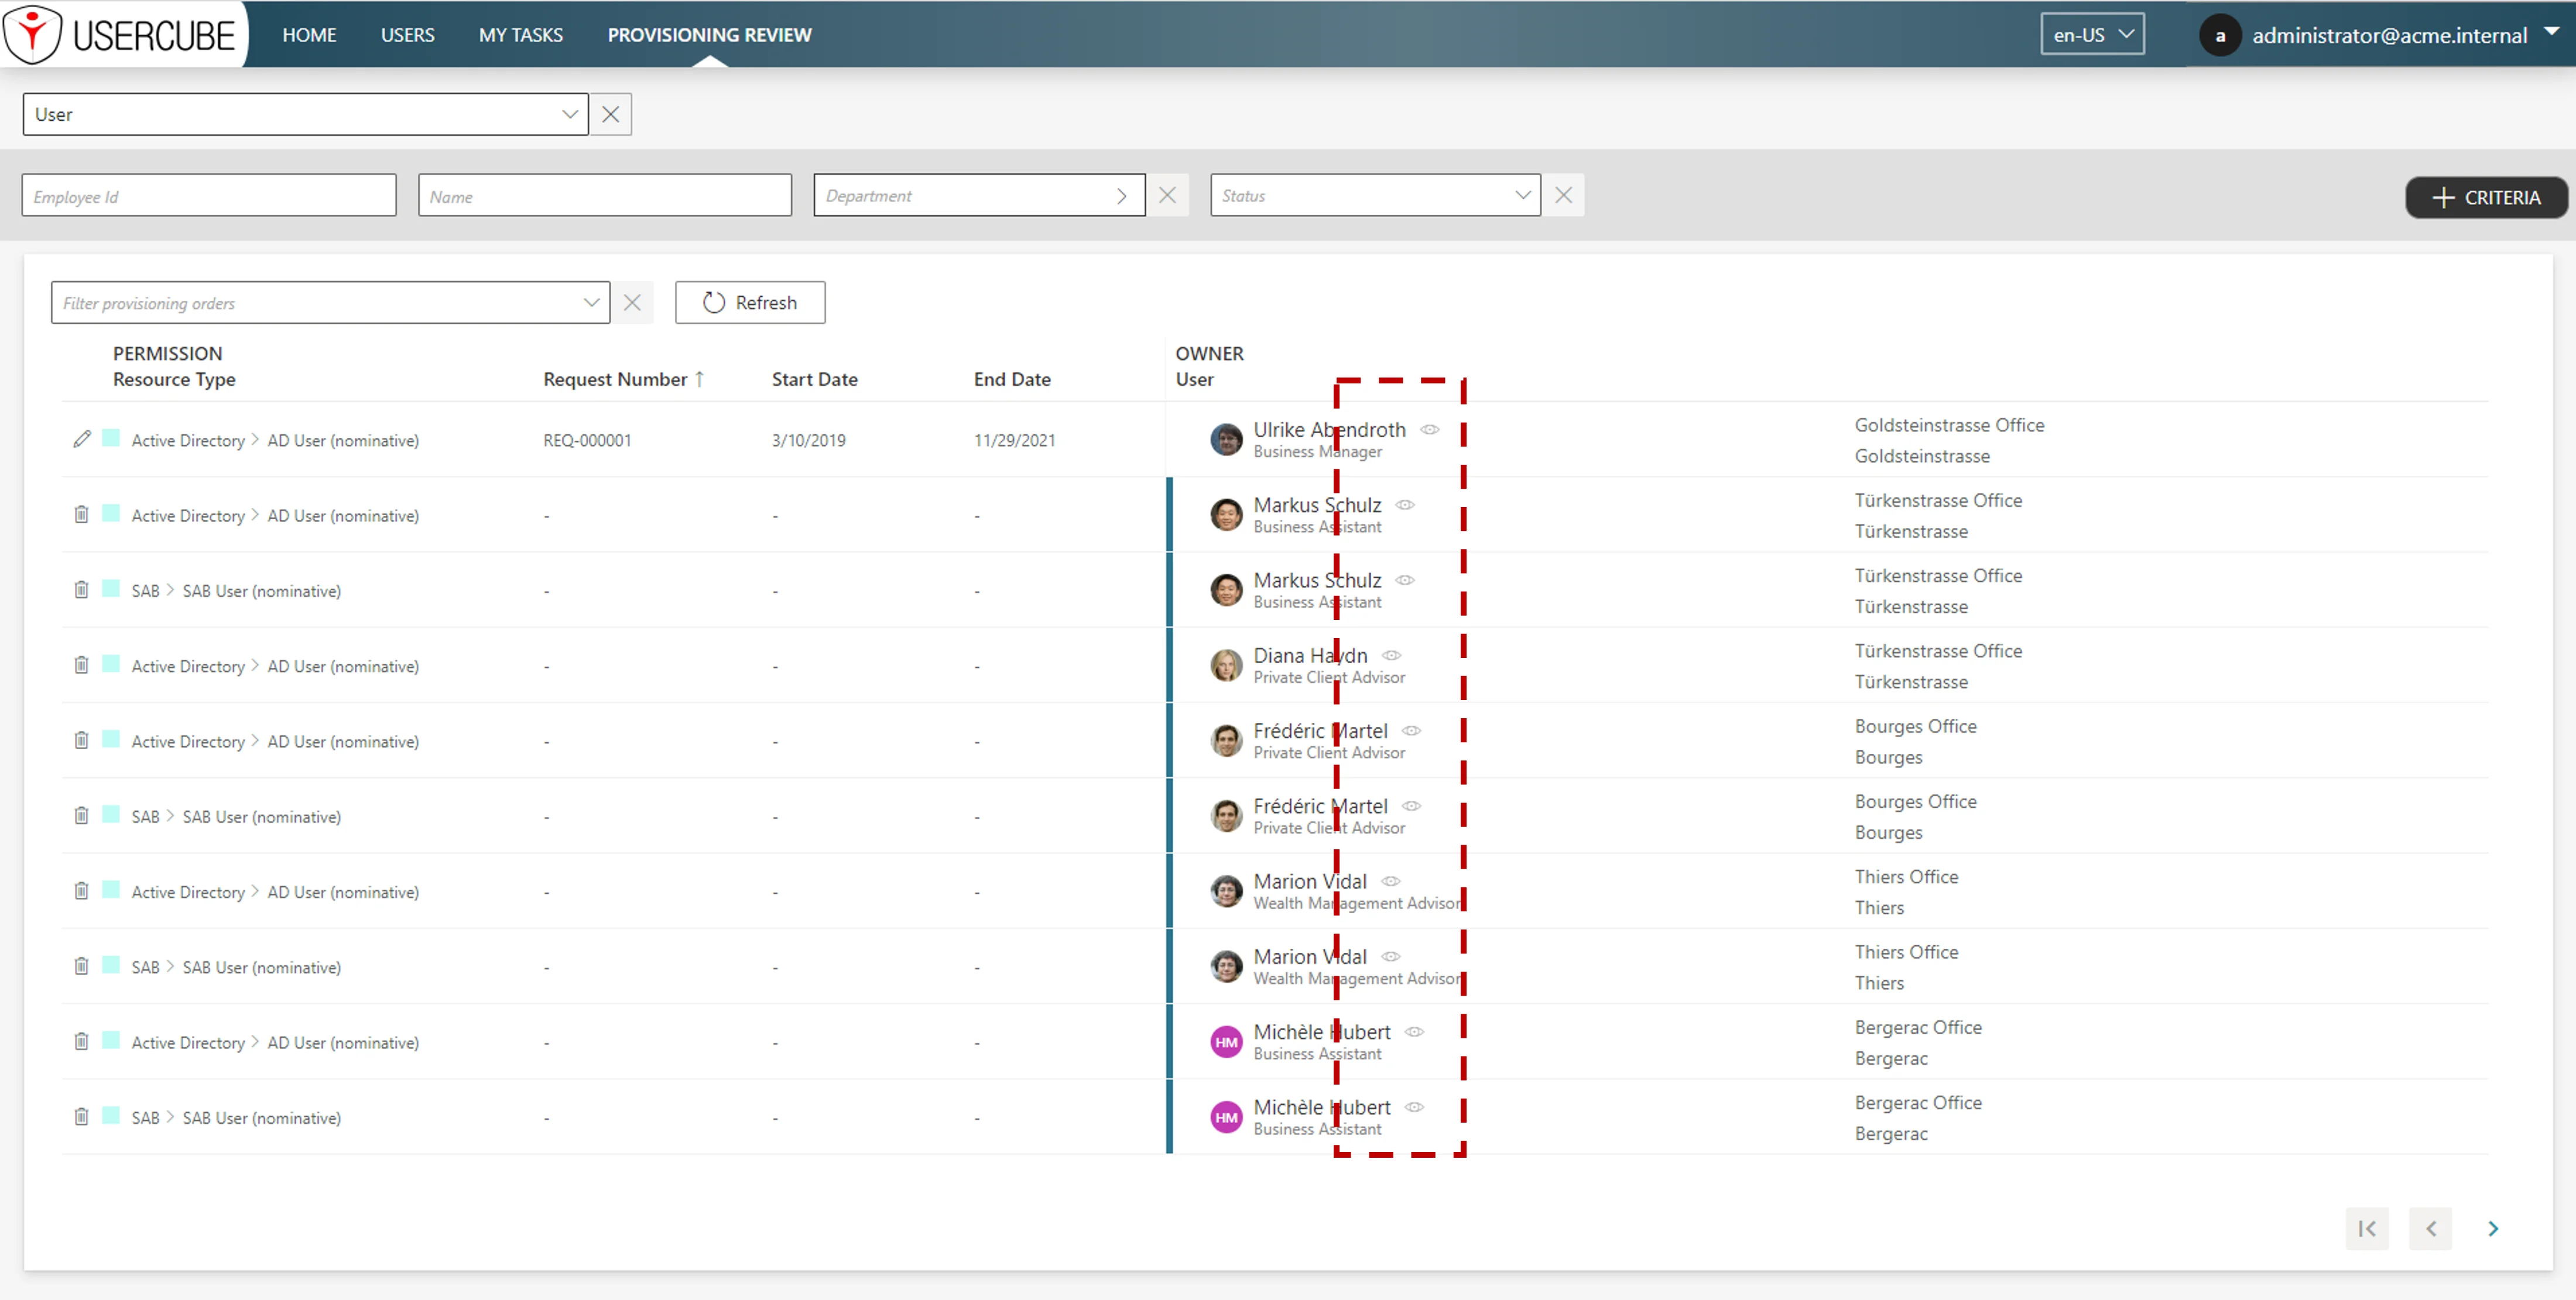
Task: Click eye icon in Marion Vidal's Active Directory row
Action: click(x=1391, y=881)
